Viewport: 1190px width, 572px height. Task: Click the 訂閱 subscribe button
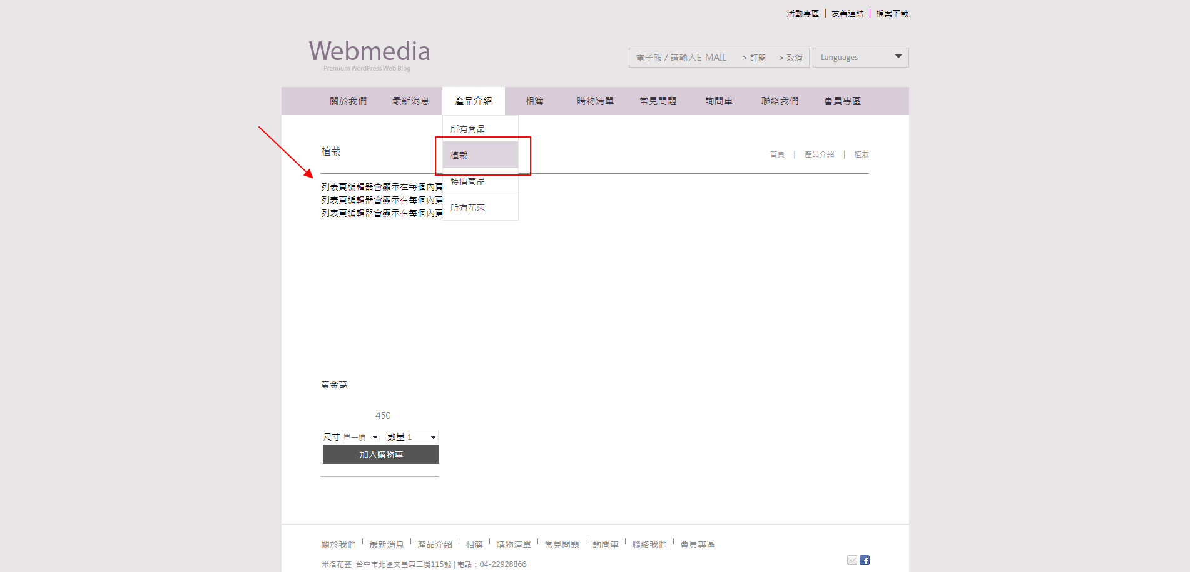point(755,58)
